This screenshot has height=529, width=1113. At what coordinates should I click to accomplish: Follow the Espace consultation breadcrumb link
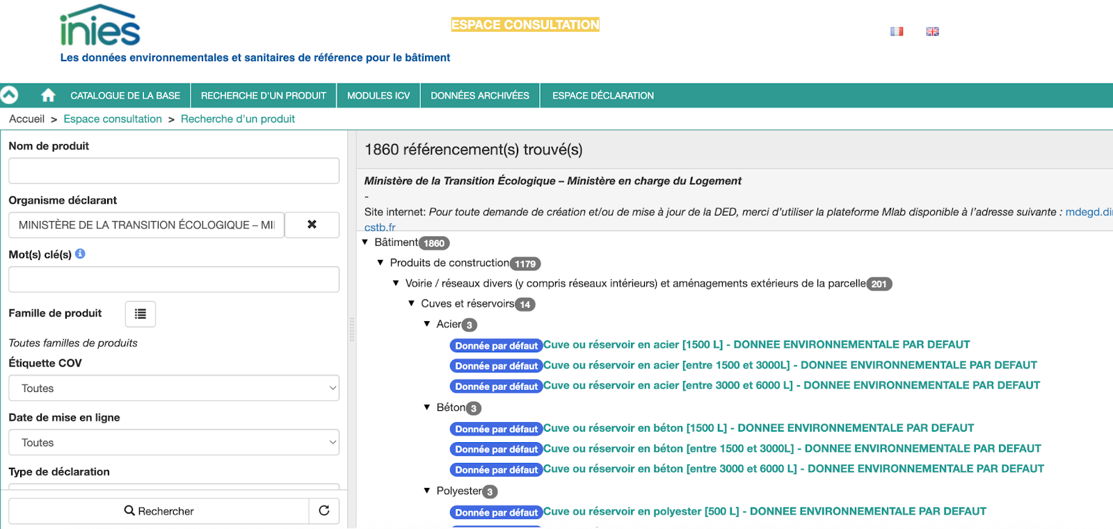pos(113,119)
